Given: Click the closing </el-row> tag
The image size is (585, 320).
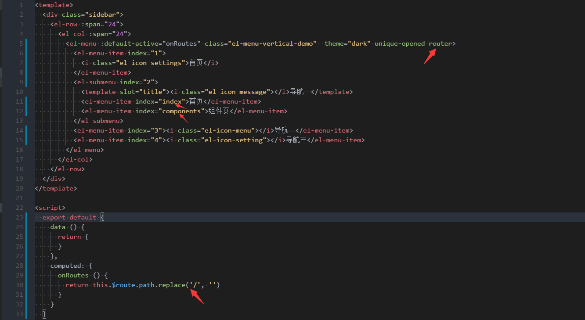Looking at the screenshot, I should pyautogui.click(x=68, y=169).
